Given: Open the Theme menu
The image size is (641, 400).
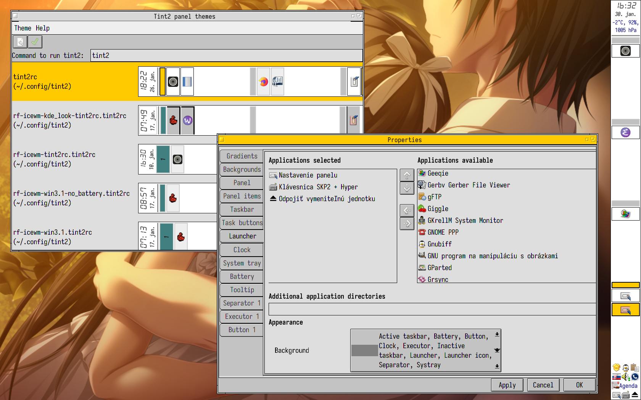Looking at the screenshot, I should tap(23, 28).
